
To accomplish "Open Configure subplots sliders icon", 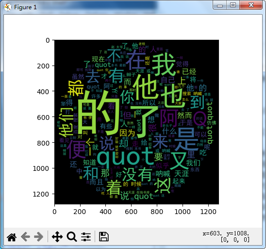I will [86, 236].
